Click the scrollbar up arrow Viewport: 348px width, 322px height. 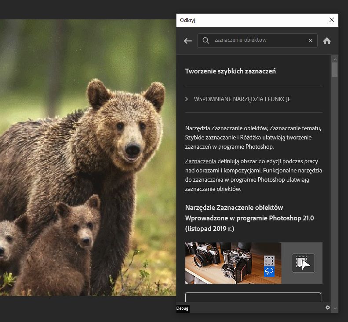[x=335, y=59]
